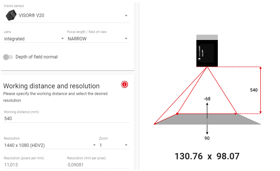
Task: Click the mm per pixel resolution field
Action: [x=98, y=165]
